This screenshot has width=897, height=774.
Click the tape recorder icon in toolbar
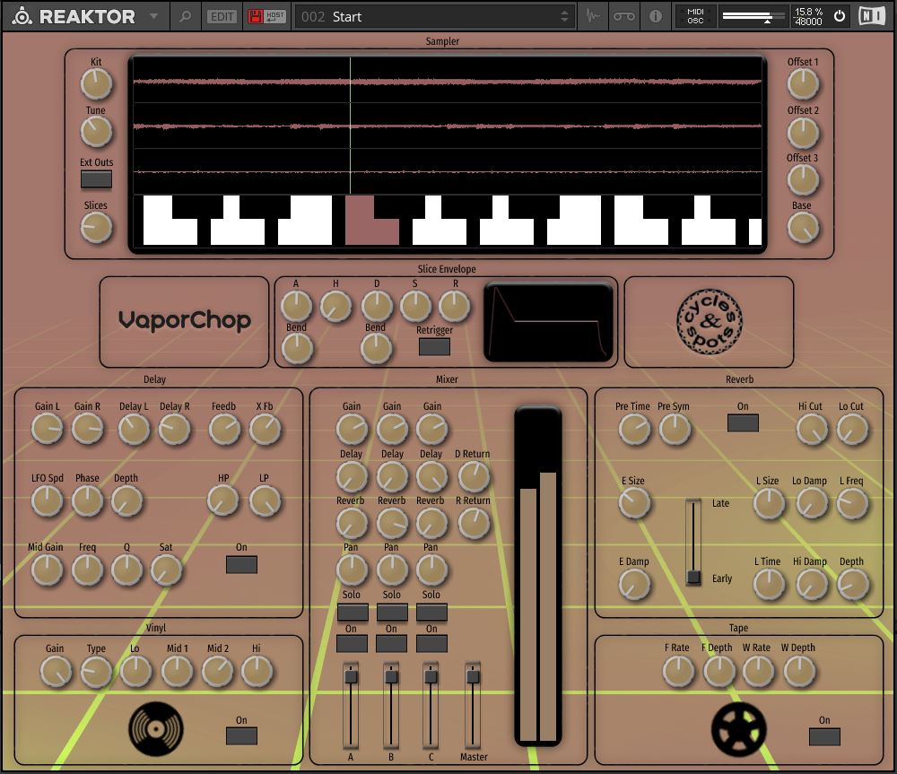pyautogui.click(x=623, y=16)
